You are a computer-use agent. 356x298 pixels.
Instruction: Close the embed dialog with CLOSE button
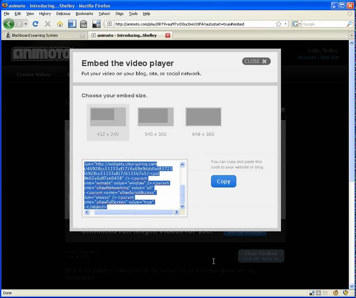[256, 61]
